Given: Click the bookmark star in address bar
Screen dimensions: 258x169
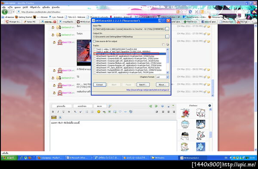Looking at the screenshot, I should [181, 12].
